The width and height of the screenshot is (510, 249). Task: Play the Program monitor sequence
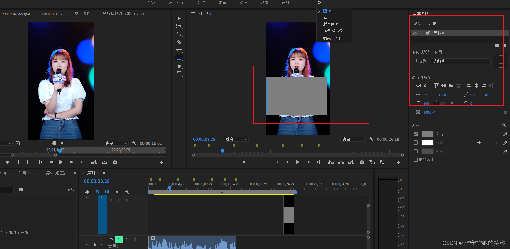[x=297, y=162]
